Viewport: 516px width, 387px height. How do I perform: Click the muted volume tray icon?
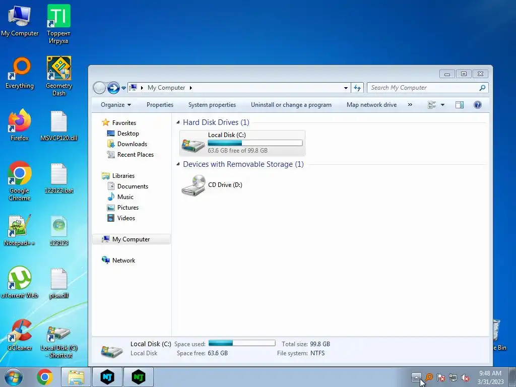pos(465,377)
